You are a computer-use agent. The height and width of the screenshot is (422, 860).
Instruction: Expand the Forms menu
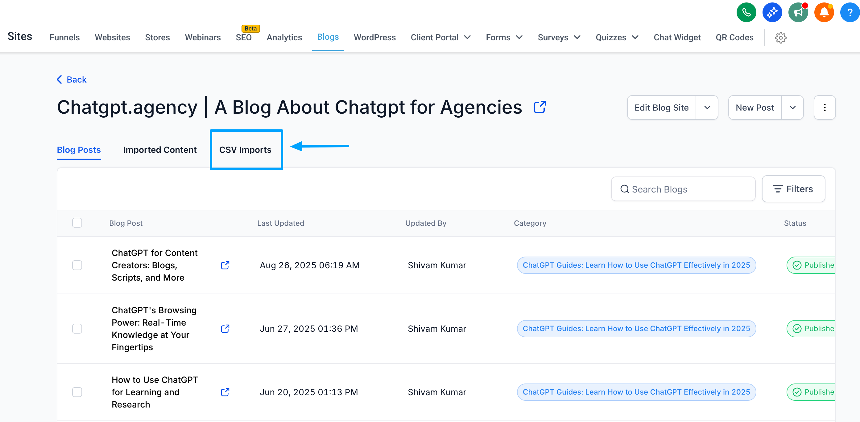[x=504, y=37]
